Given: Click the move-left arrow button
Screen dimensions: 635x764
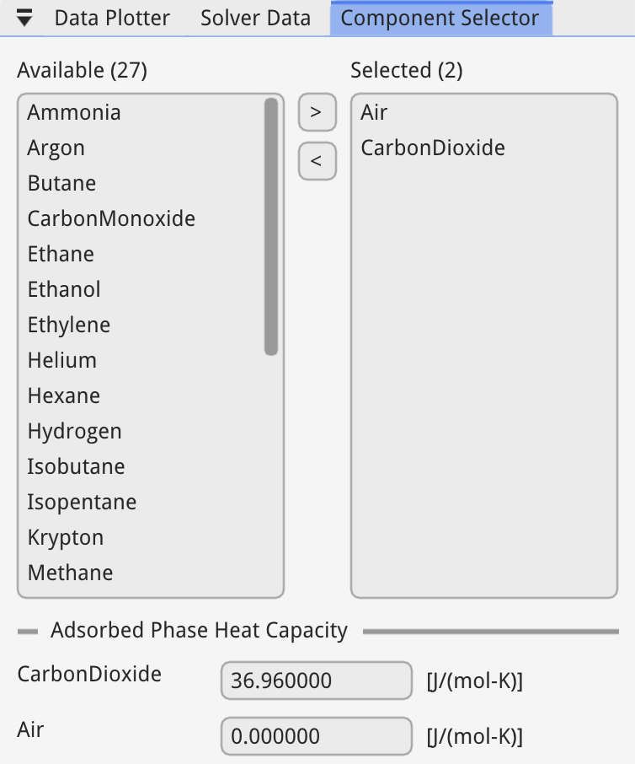Looking at the screenshot, I should [x=317, y=161].
